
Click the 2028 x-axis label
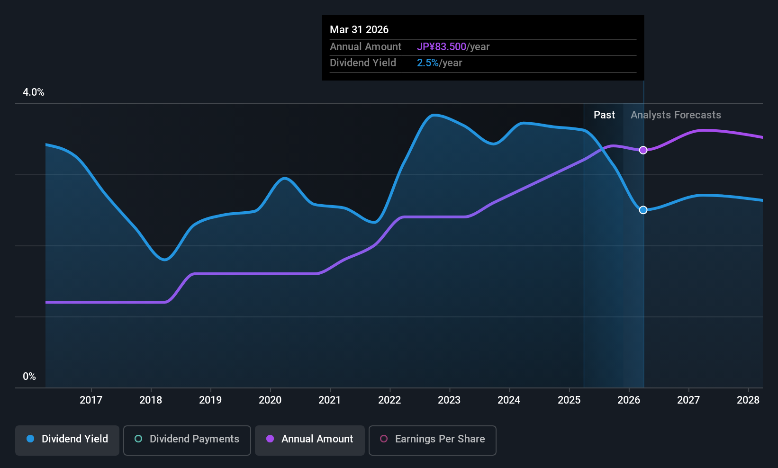click(748, 400)
